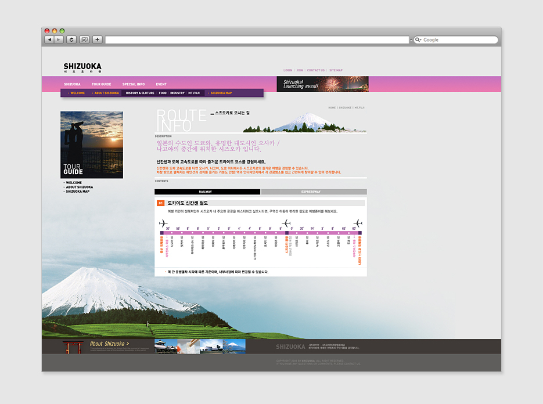Click WELCOME in the left sidebar list
This screenshot has width=543, height=404.
pyautogui.click(x=74, y=183)
